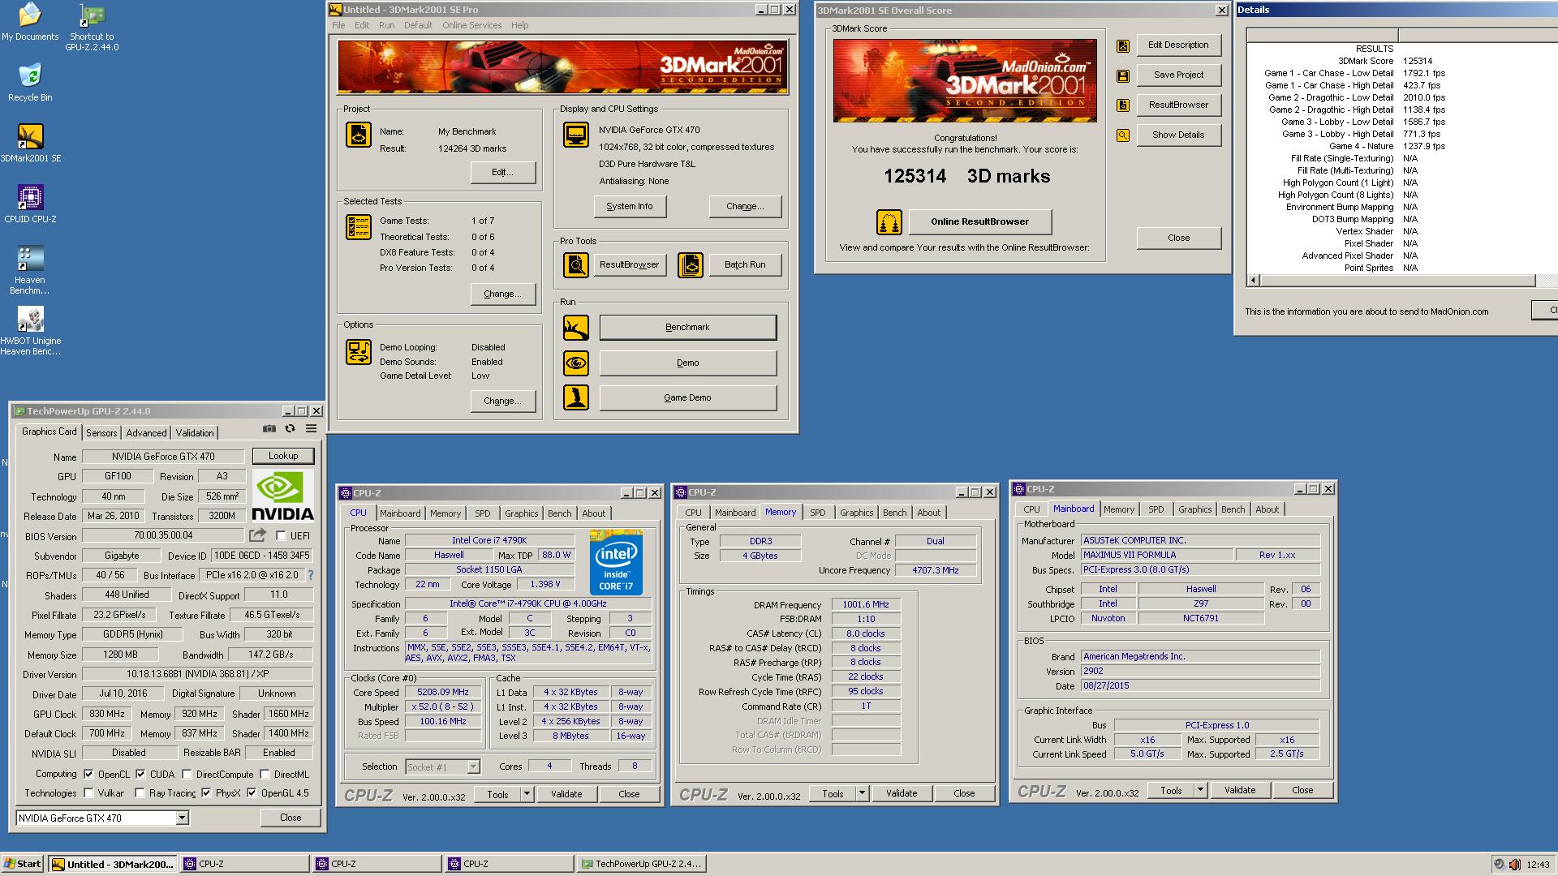1558x876 pixels.
Task: Click the Batch Run icon
Action: pyautogui.click(x=691, y=264)
